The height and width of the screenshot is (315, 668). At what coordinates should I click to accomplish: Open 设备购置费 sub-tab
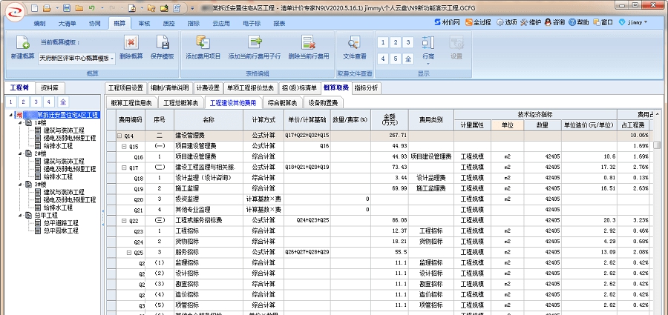[324, 102]
